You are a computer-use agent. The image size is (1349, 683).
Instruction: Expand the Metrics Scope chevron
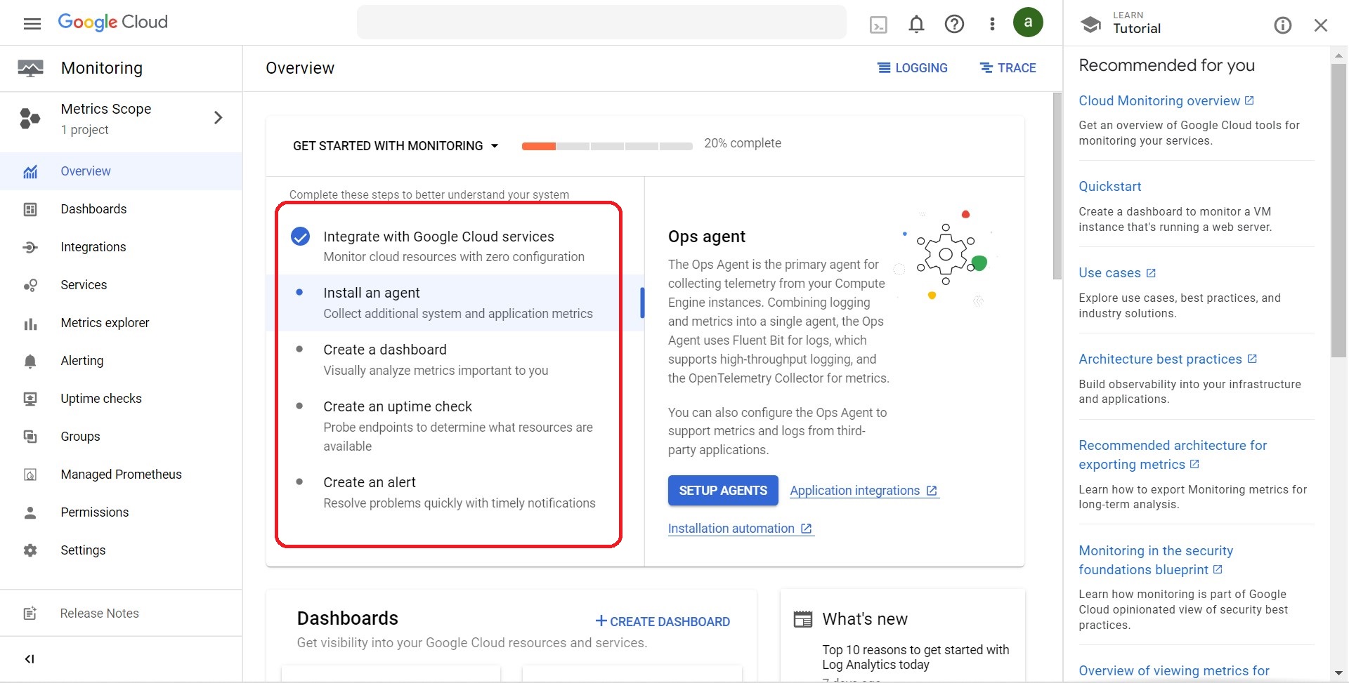pos(218,117)
